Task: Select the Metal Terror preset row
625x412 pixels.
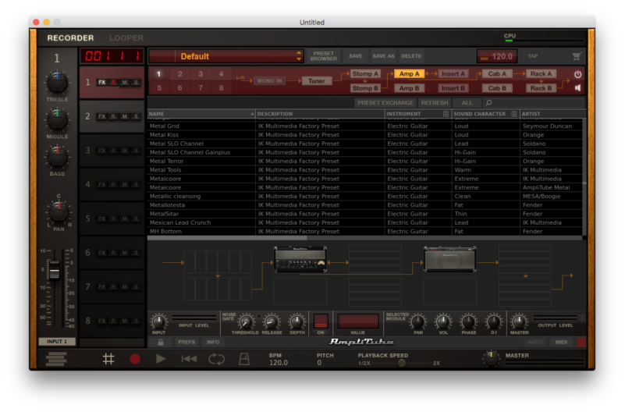Action: (x=364, y=162)
